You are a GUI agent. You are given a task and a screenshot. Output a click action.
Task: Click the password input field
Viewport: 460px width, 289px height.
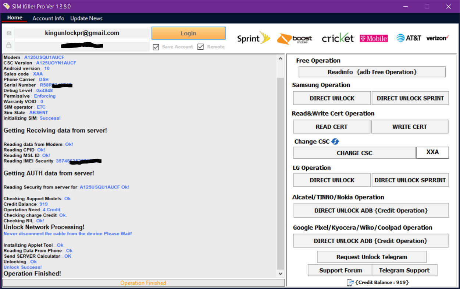(82, 46)
